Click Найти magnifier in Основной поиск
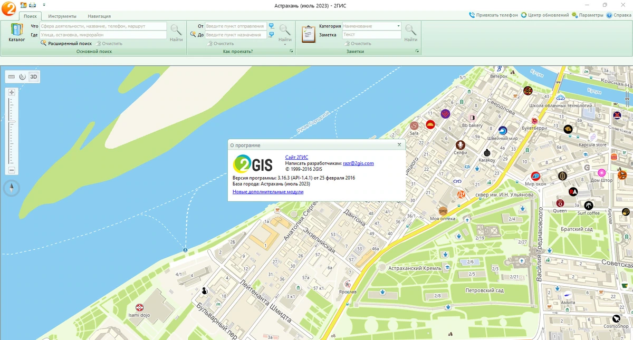The image size is (633, 340). point(176,32)
